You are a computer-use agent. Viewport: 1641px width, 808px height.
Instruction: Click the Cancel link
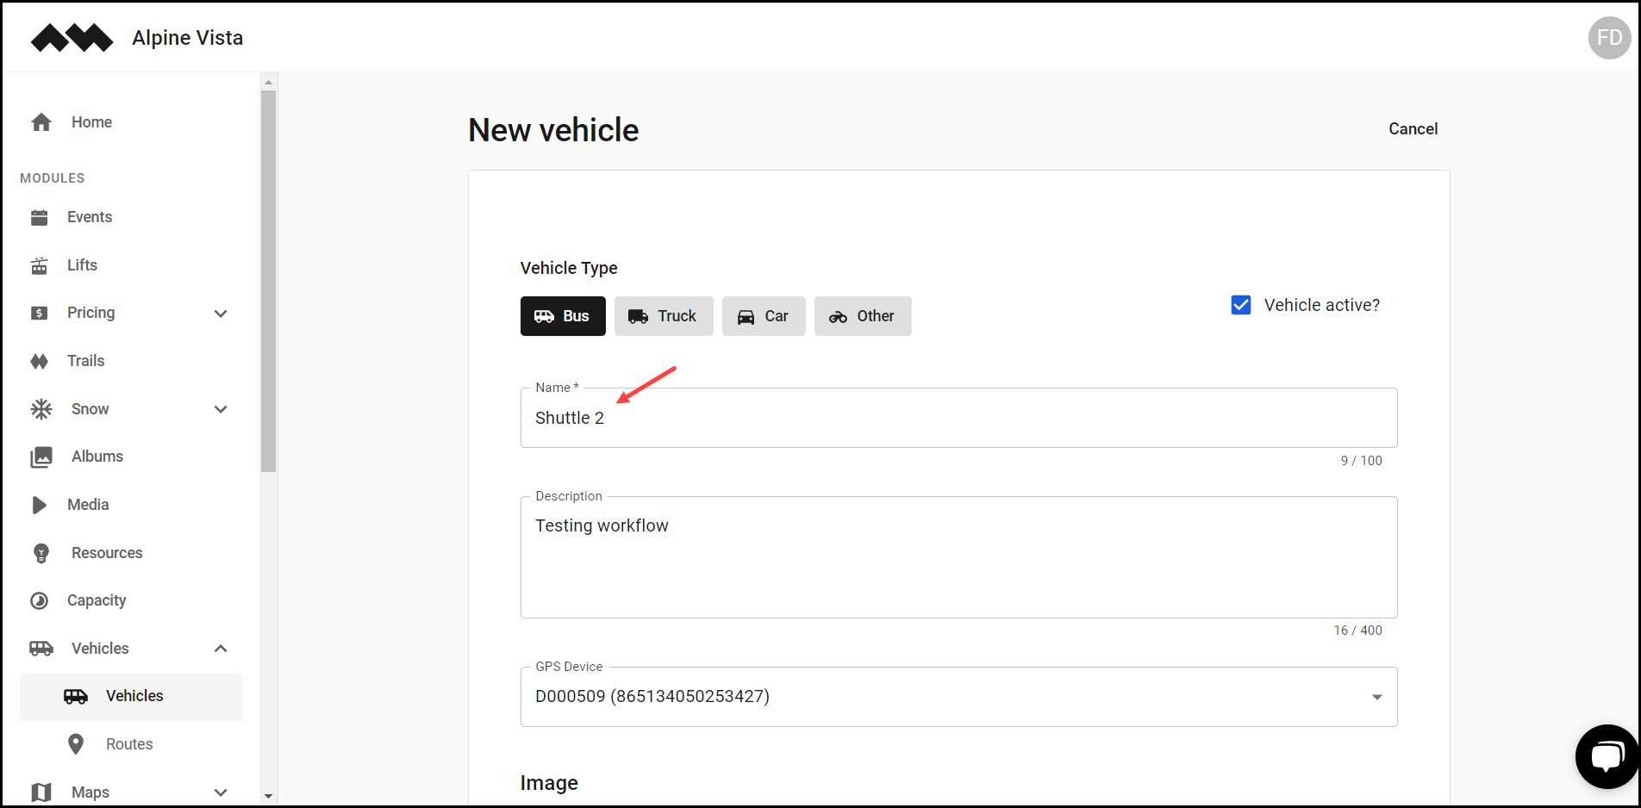(x=1413, y=128)
